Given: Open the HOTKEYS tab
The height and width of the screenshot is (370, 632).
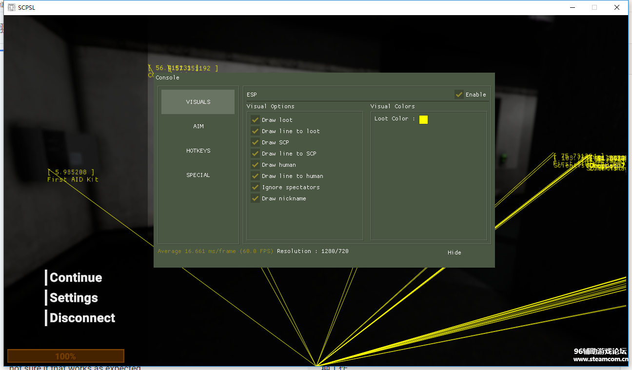Looking at the screenshot, I should coord(198,151).
